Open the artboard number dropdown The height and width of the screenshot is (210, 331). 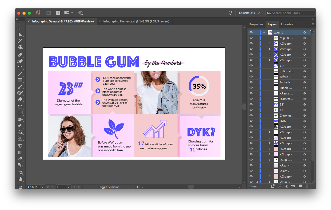coord(69,187)
